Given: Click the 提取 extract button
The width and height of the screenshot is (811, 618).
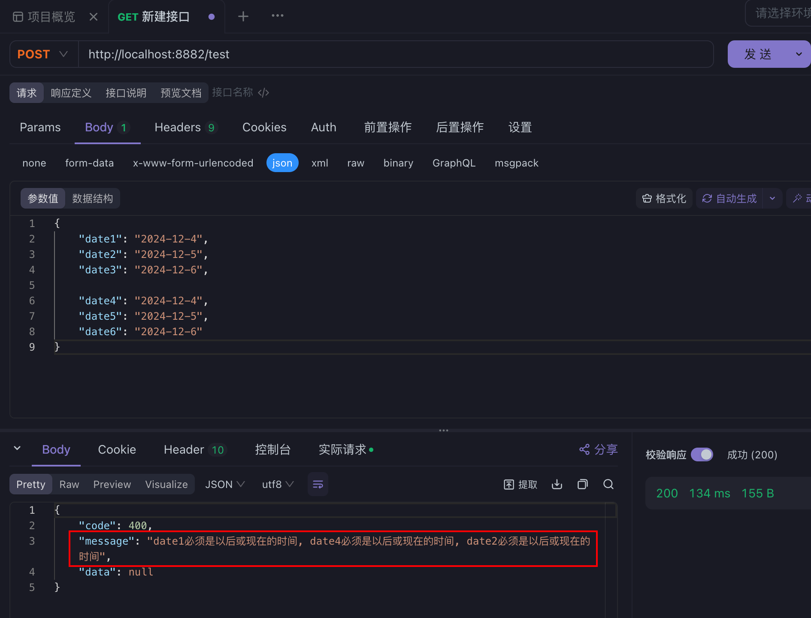Looking at the screenshot, I should 520,485.
